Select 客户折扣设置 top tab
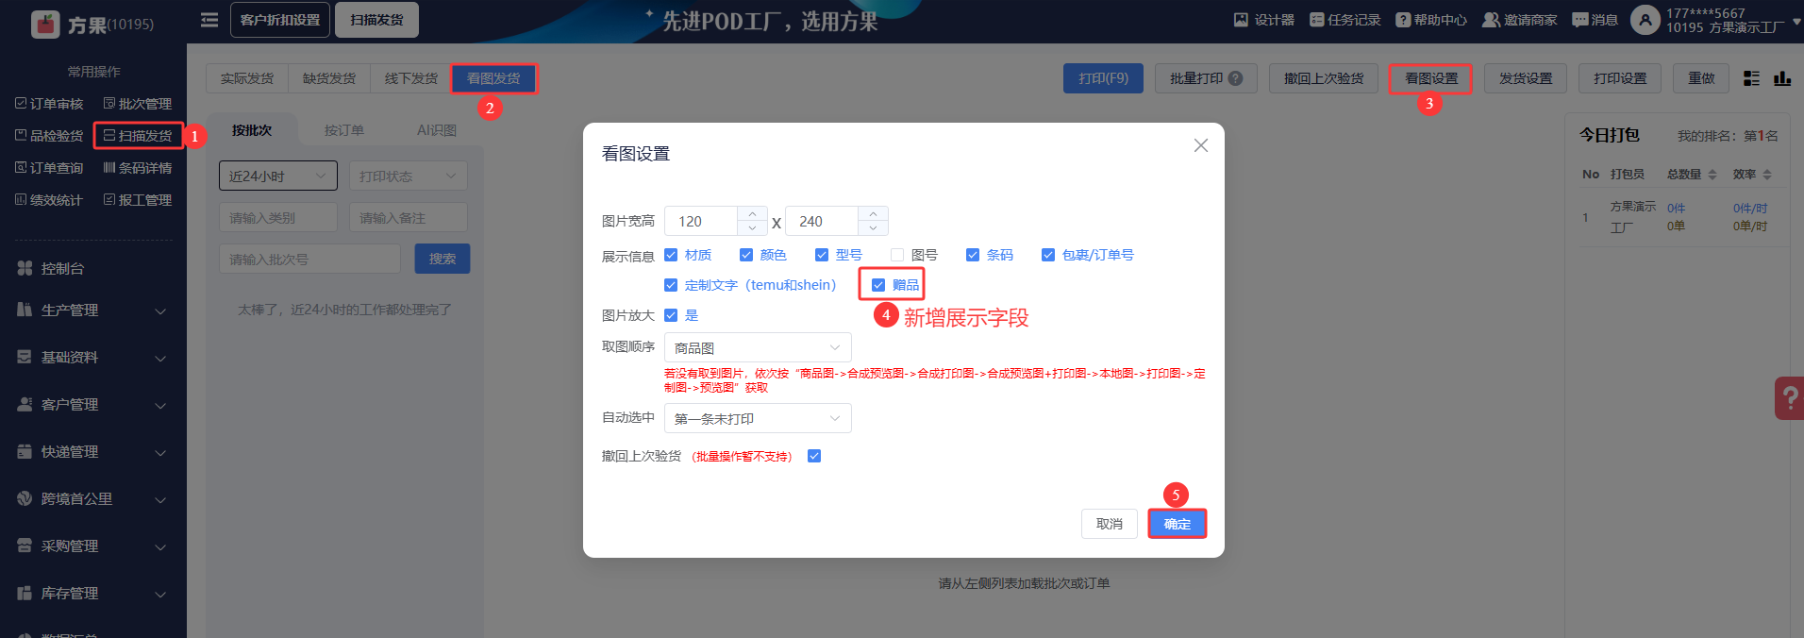Image resolution: width=1804 pixels, height=638 pixels. [x=280, y=20]
